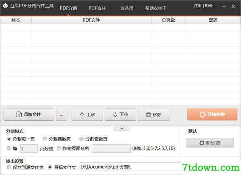Minimize the application window
Screen dimensions: 241x175
click(x=224, y=6)
